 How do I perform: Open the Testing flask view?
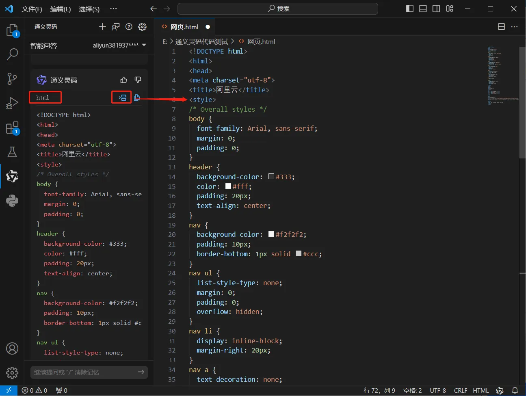tap(12, 152)
